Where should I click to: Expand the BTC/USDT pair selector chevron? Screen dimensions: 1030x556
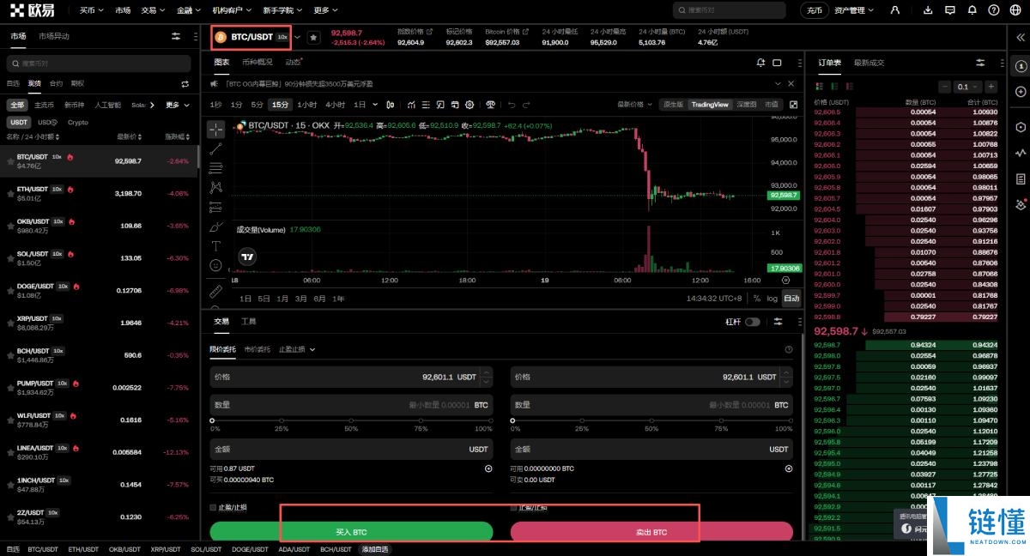tap(298, 38)
